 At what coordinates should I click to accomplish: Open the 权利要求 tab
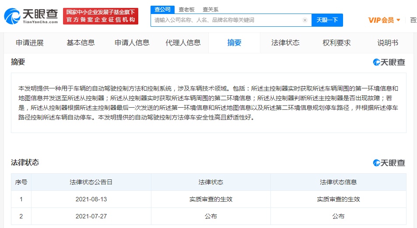pos(336,43)
